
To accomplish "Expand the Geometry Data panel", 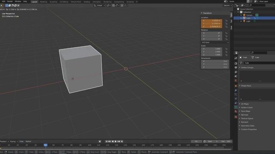I will point(240,126).
